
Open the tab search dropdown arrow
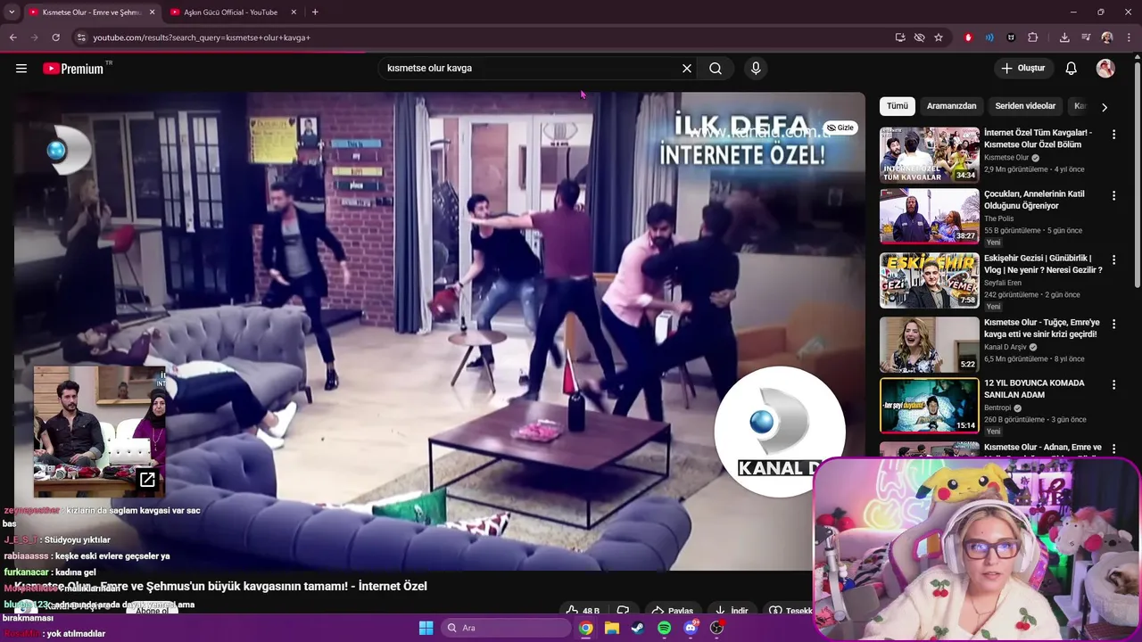click(12, 12)
